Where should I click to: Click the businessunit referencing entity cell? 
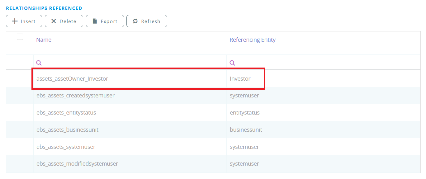point(246,130)
